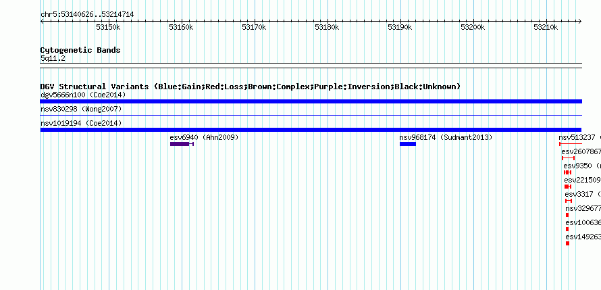Viewport: 601px width, 290px height.
Task: Click the chr5:53140626..53214714 coordinates text
Action: click(x=87, y=15)
